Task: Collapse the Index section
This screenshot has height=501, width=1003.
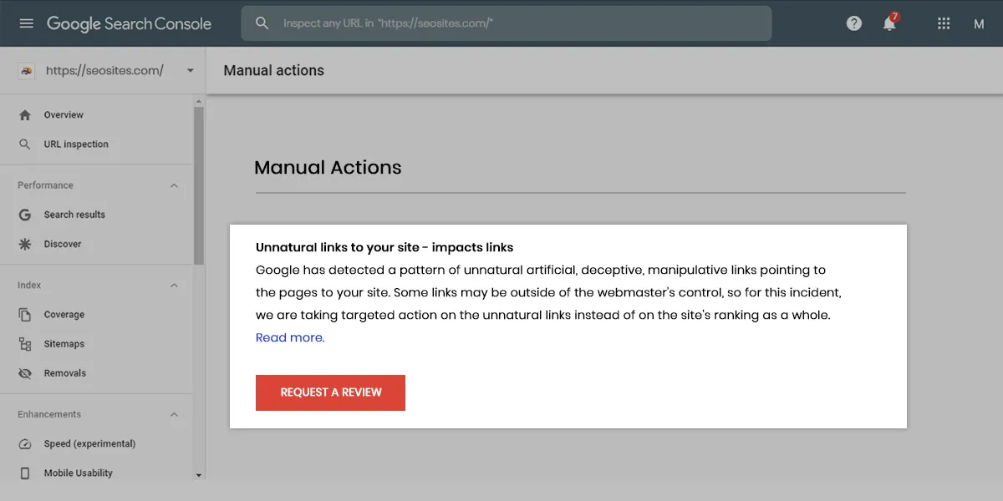Action: [x=174, y=286]
